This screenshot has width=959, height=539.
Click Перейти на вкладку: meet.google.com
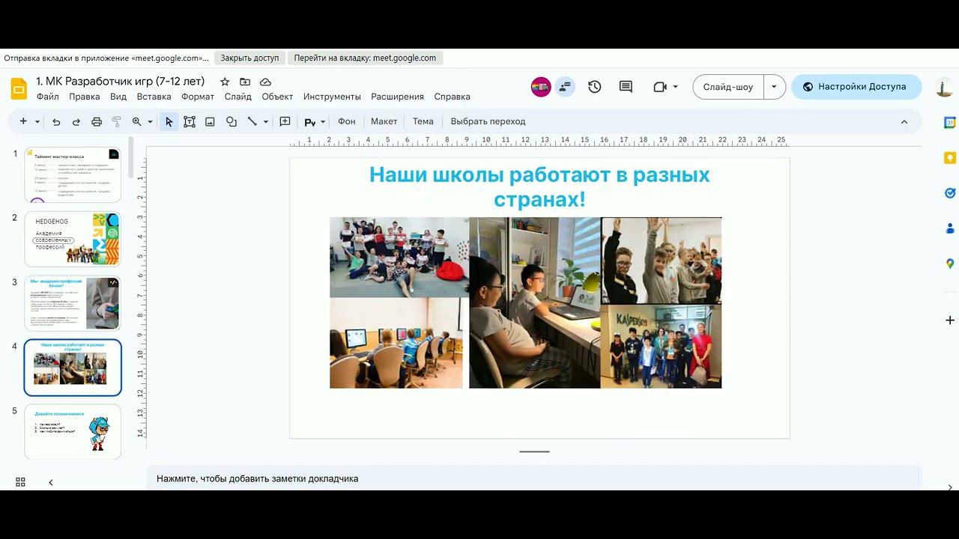[x=365, y=58]
